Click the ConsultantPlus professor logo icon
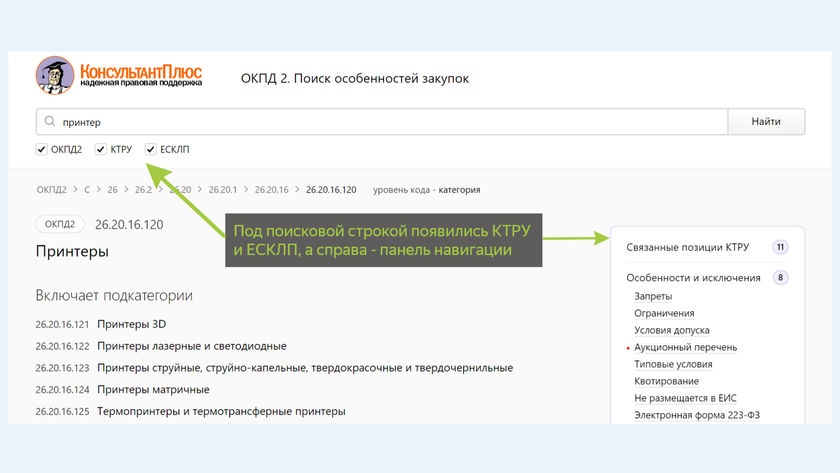The image size is (840, 473). 55,75
